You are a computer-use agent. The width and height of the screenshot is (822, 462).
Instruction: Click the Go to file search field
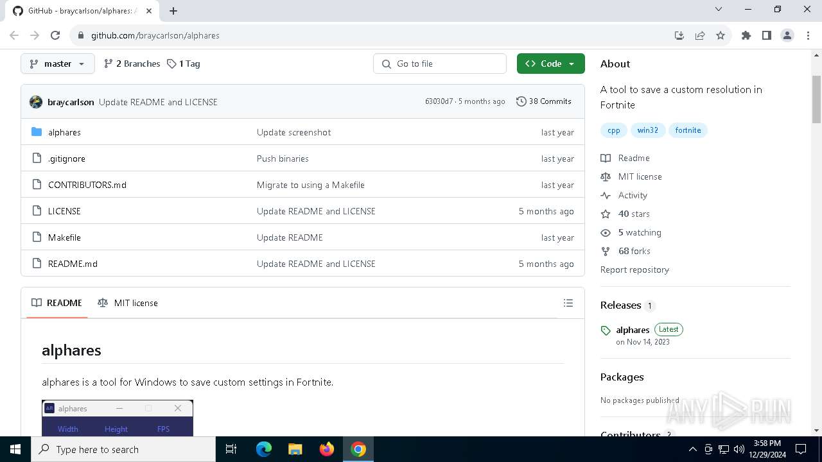coord(440,64)
